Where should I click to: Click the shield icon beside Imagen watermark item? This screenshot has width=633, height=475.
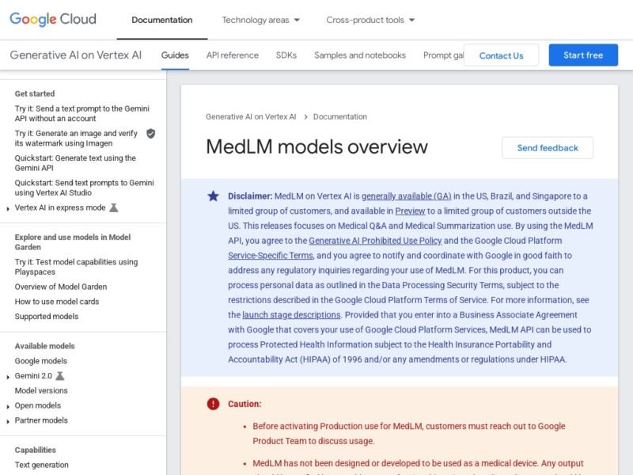(x=150, y=134)
